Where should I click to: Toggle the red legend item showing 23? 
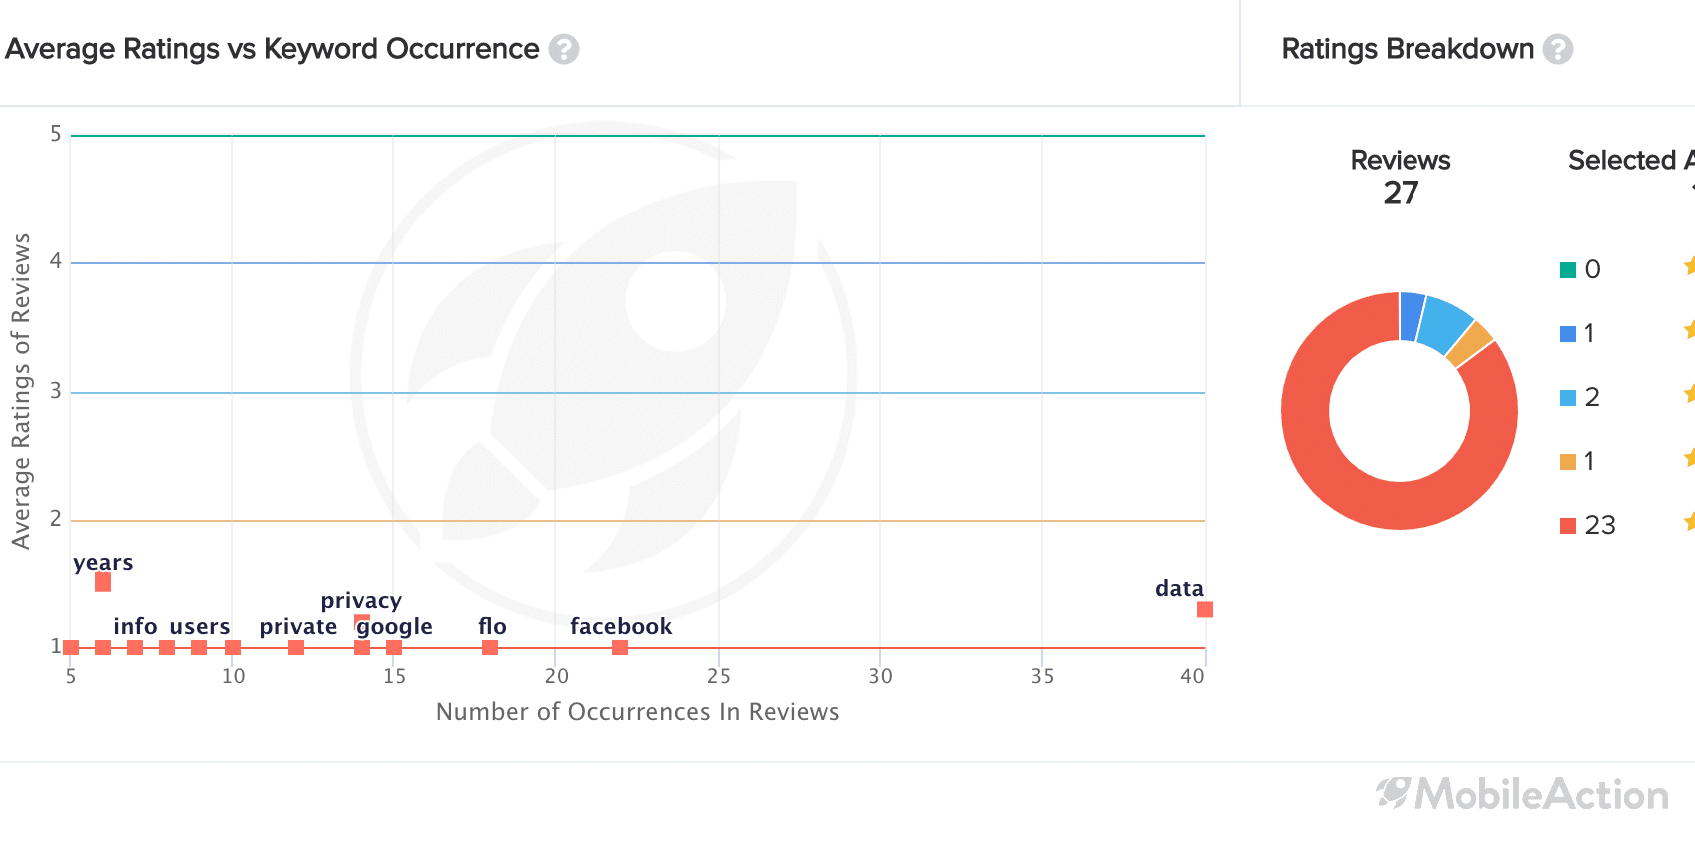tap(1588, 525)
